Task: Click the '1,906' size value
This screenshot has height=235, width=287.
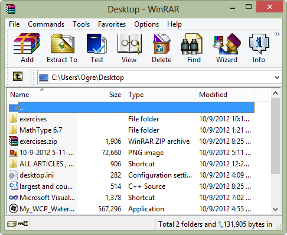Action: point(113,141)
